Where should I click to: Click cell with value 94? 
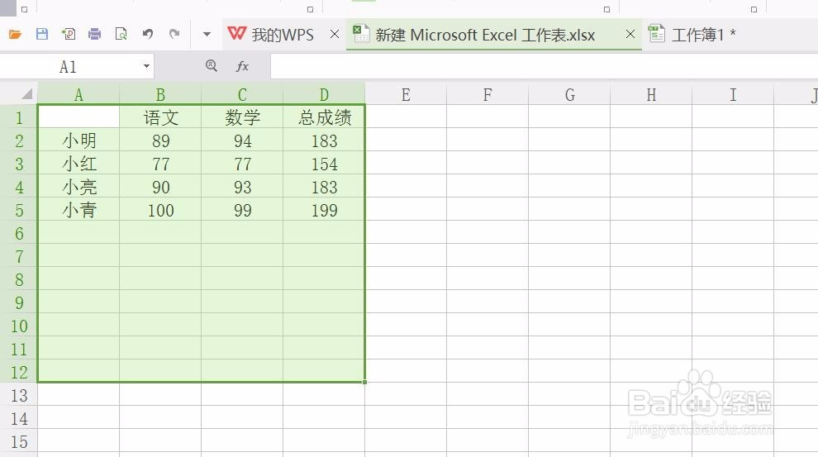click(x=242, y=140)
